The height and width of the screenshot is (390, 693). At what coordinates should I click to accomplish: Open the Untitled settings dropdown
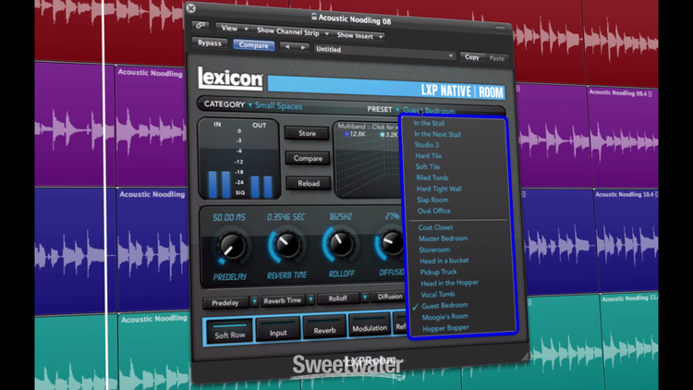coord(384,52)
